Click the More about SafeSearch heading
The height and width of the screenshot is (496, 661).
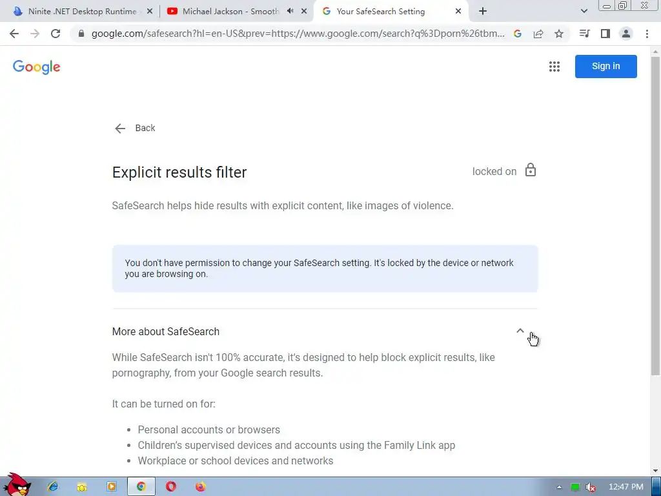coord(166,331)
